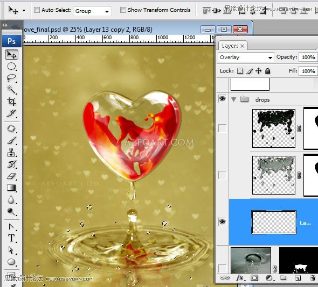The height and width of the screenshot is (287, 318).
Task: Select the Magic Wand tool
Action: click(11, 90)
